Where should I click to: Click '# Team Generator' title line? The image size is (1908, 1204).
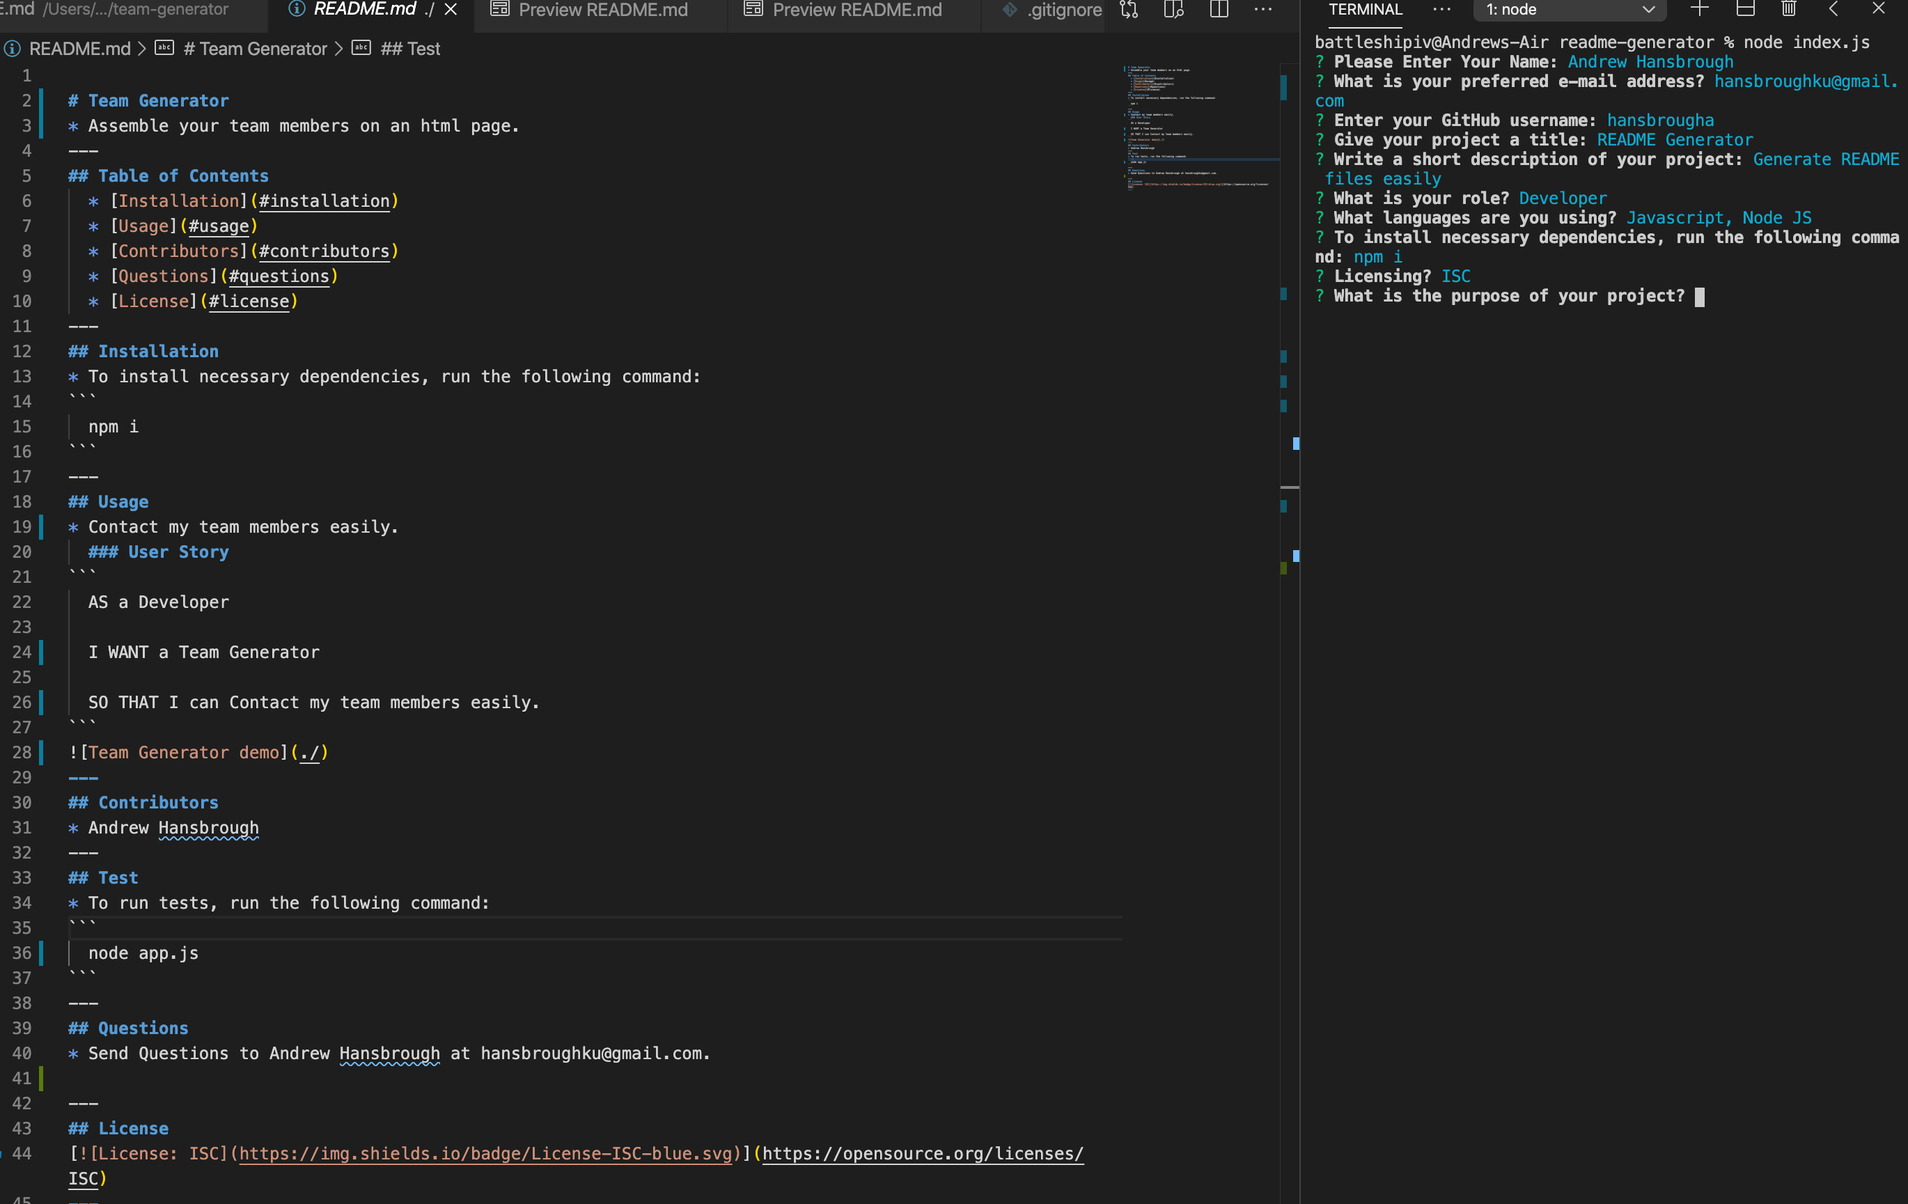click(x=148, y=100)
